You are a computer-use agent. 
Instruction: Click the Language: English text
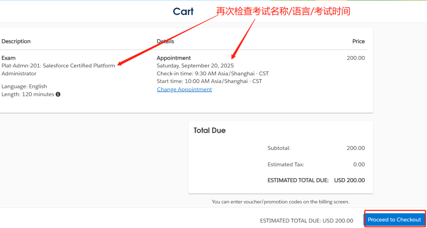coord(24,86)
